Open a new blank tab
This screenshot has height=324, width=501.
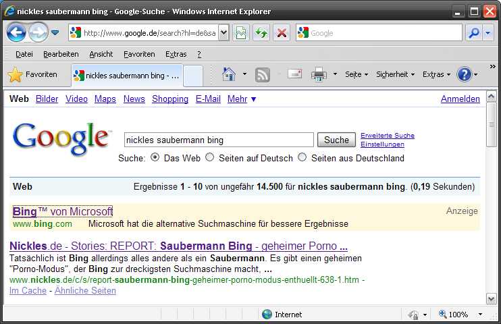193,76
